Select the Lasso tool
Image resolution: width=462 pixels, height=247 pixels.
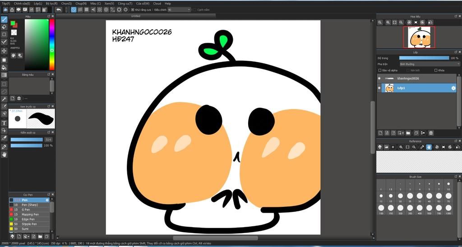(4, 91)
